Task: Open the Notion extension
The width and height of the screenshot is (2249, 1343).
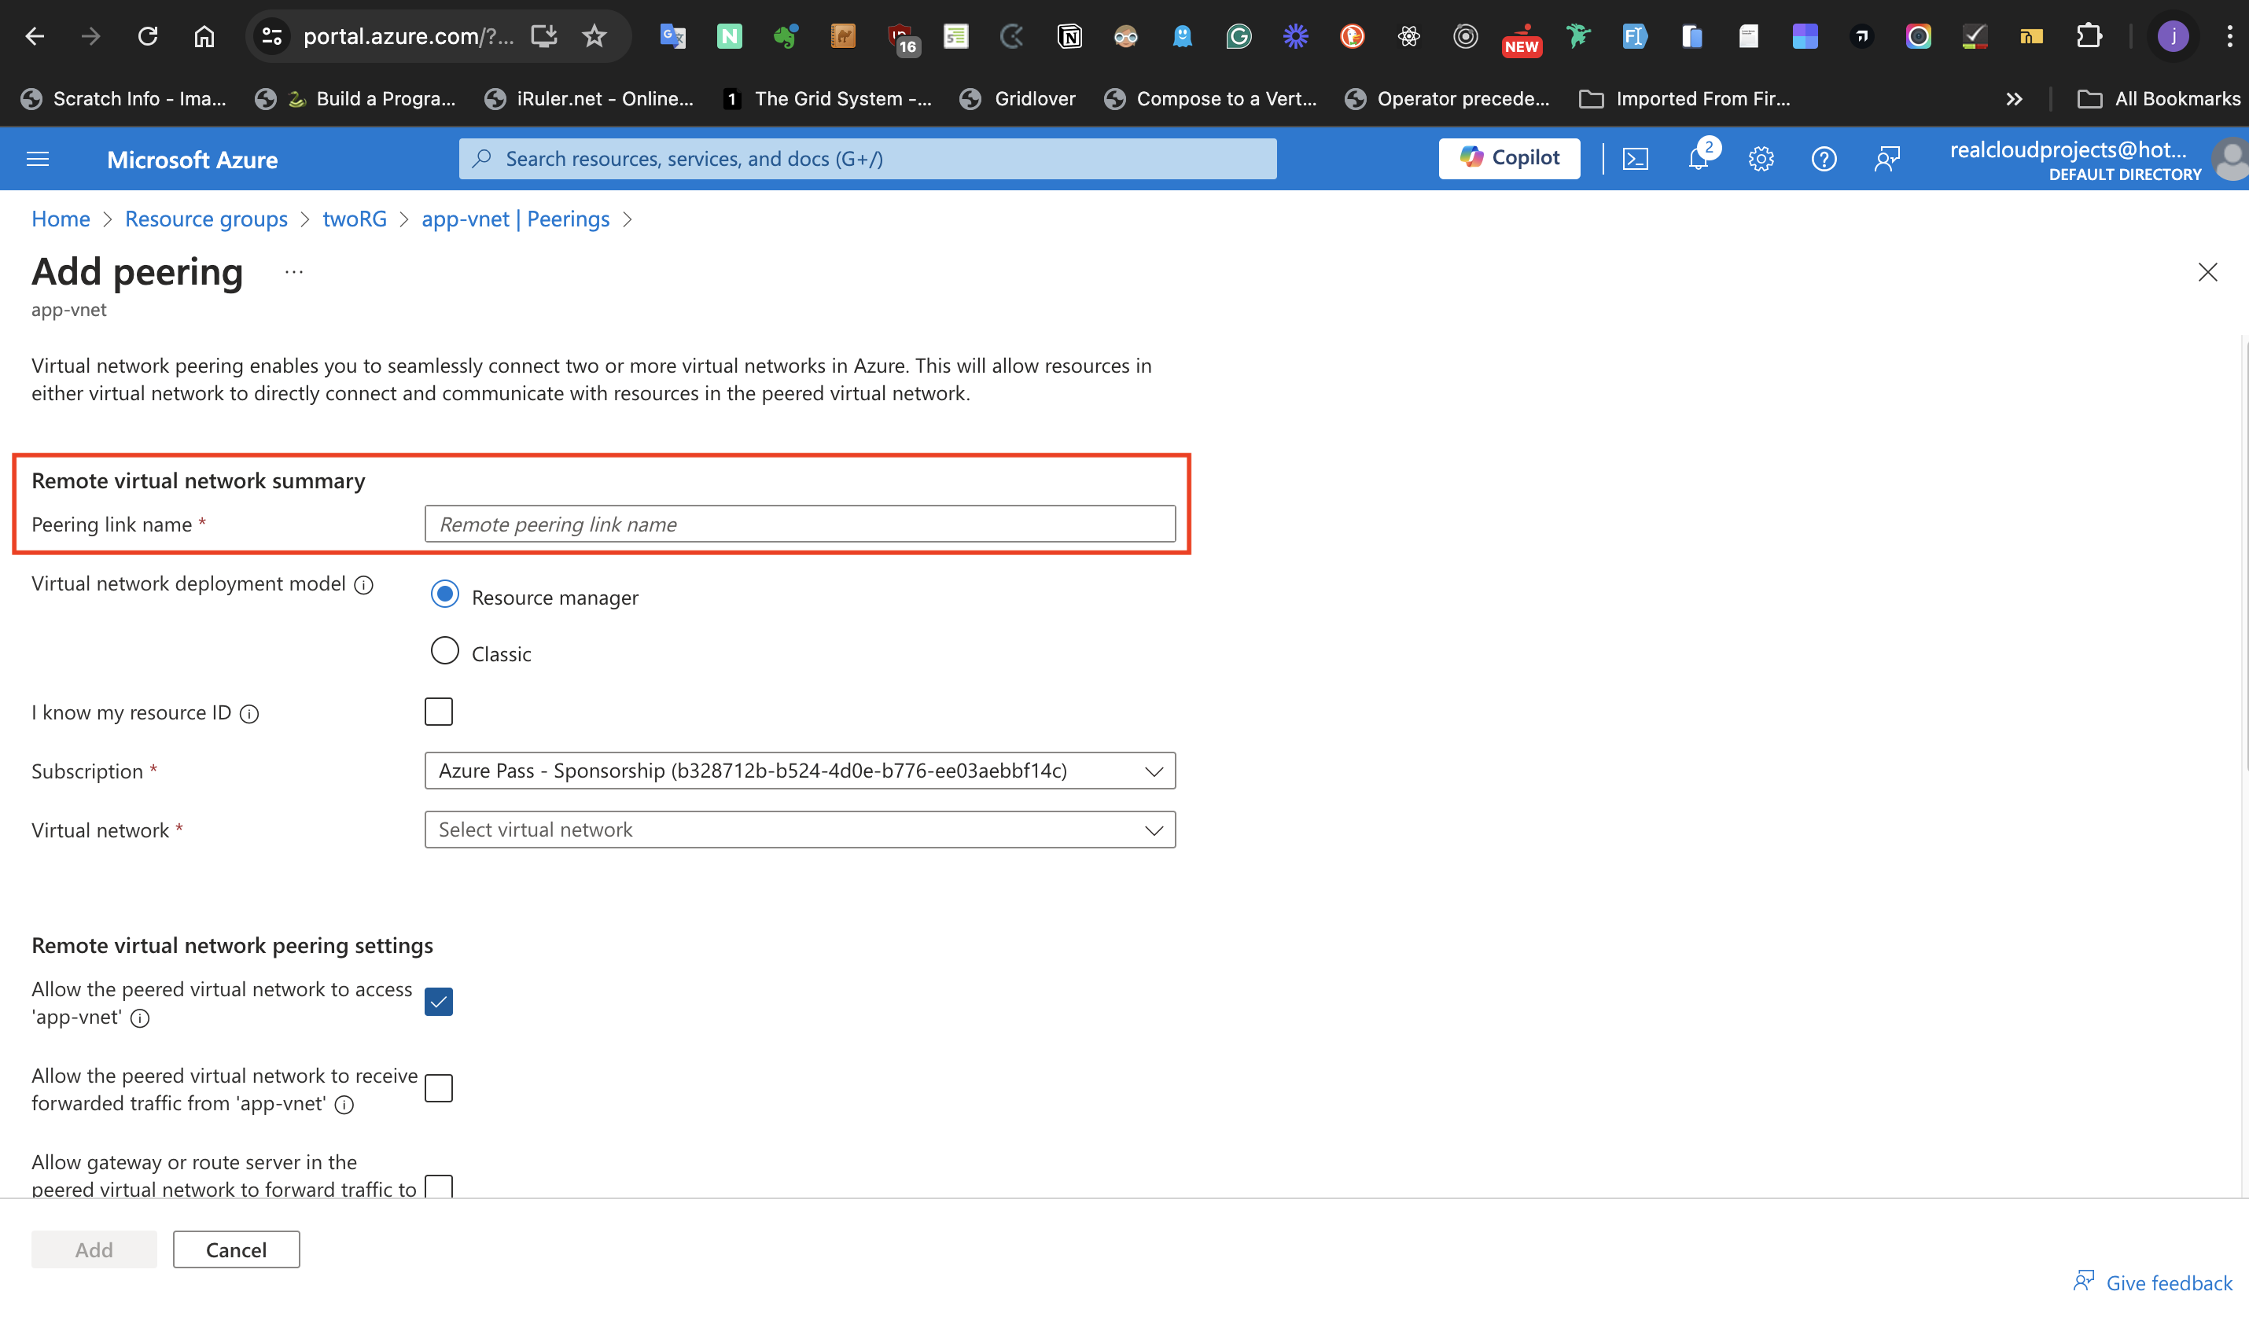Action: pyautogui.click(x=1069, y=36)
